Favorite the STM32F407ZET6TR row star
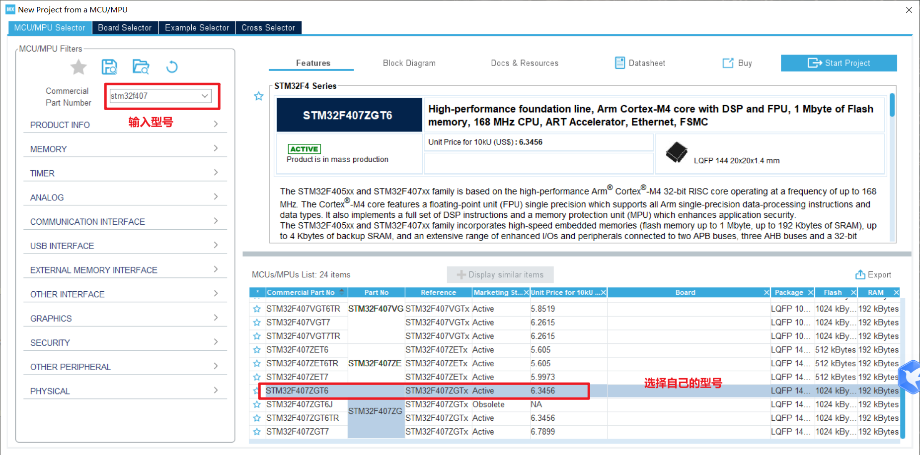The image size is (920, 455). (257, 364)
